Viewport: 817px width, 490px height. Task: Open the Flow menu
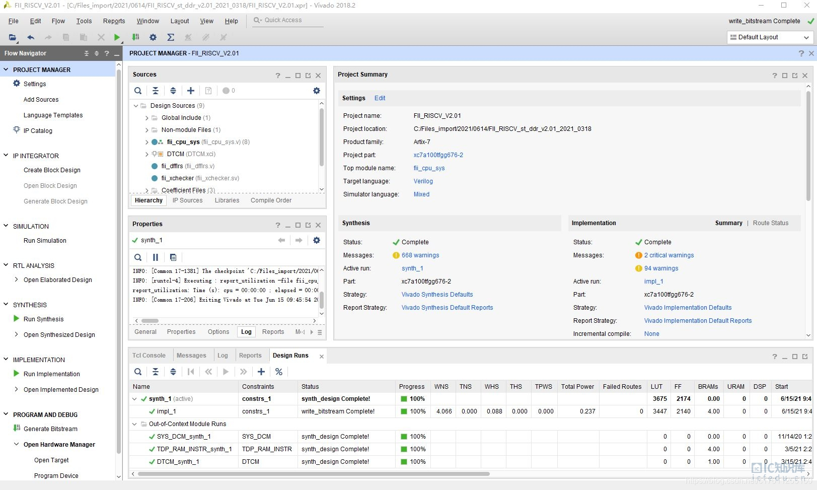click(58, 21)
